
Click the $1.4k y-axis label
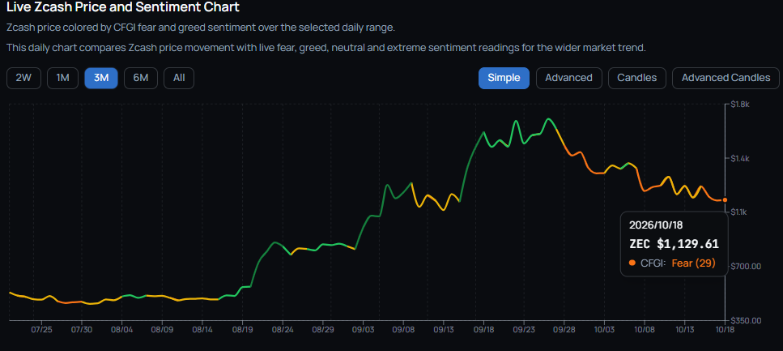click(741, 158)
